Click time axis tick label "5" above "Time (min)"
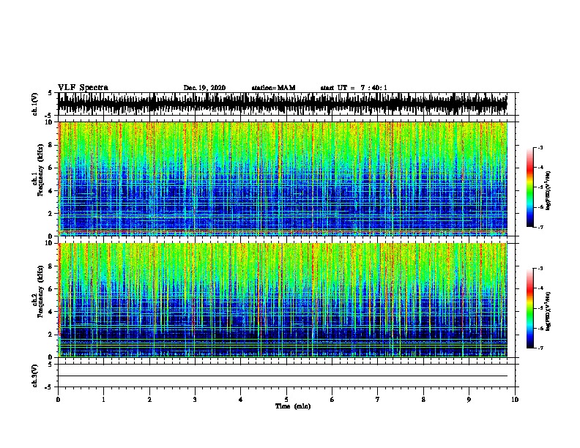Viewport: 580px width, 448px height. pos(286,400)
